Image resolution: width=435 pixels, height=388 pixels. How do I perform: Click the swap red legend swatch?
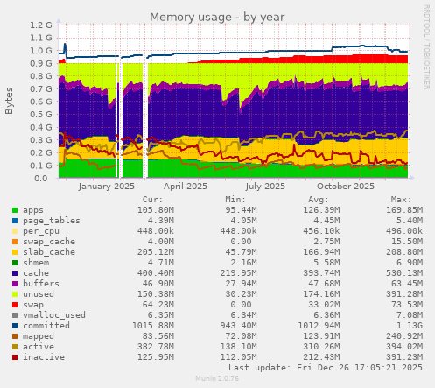pyautogui.click(x=15, y=305)
